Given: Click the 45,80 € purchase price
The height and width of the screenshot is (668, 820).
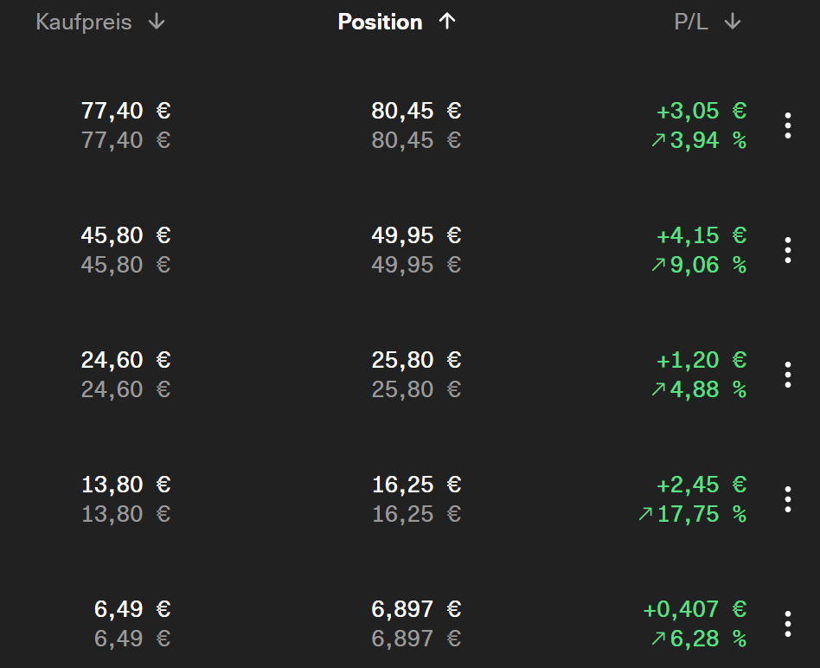Looking at the screenshot, I should click(x=125, y=235).
